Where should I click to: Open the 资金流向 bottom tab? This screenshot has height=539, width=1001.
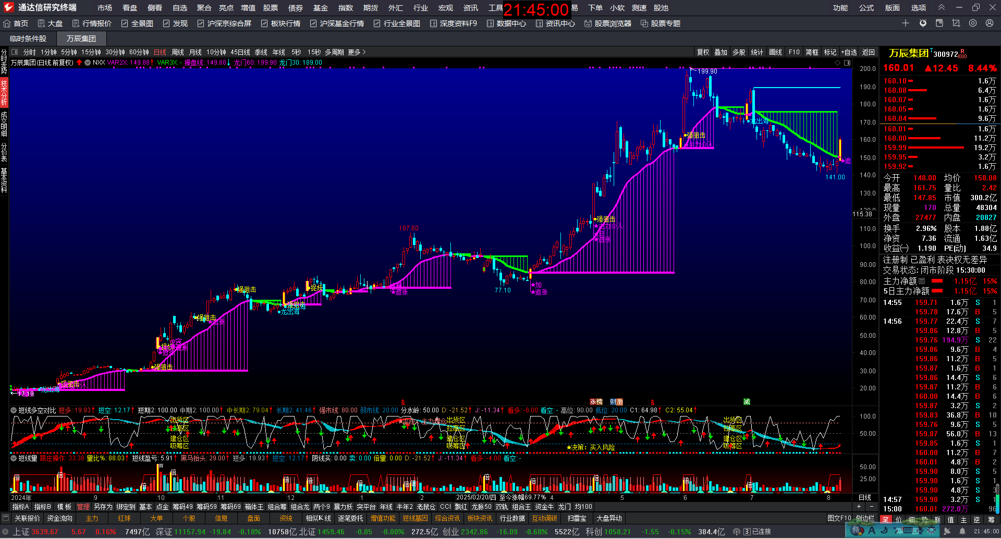tap(60, 518)
